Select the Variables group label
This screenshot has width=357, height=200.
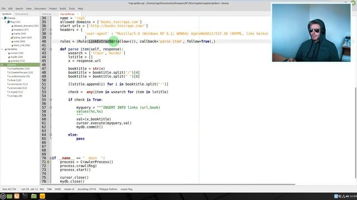point(12,49)
